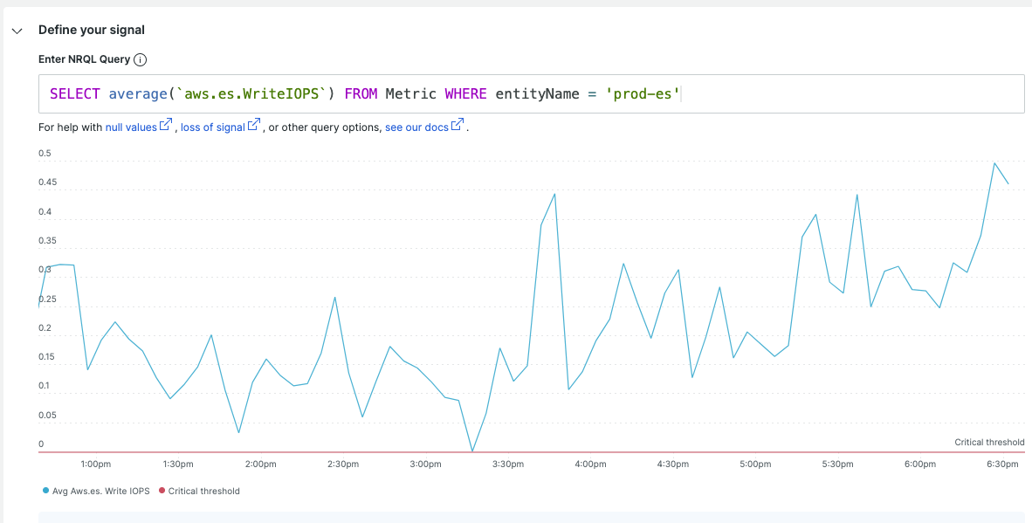Click the SELECT keyword in the query
1032x523 pixels.
click(x=75, y=94)
